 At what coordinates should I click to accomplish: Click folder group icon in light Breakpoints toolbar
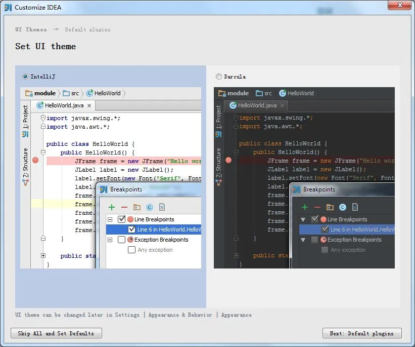click(x=137, y=207)
